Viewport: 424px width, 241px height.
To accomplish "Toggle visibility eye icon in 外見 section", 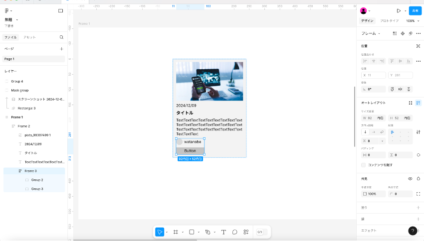I will point(410,178).
